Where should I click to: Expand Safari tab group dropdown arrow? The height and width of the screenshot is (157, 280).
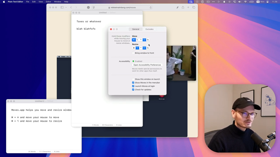pos(66,7)
